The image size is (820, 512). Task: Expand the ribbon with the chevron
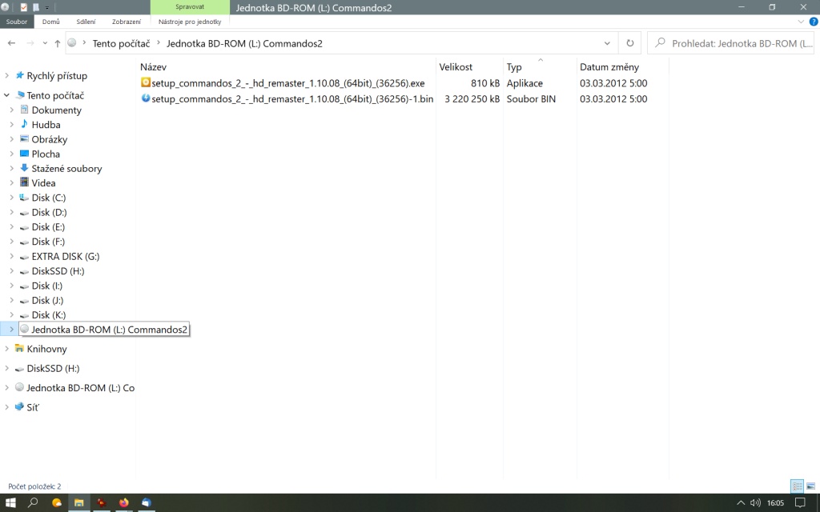(801, 22)
